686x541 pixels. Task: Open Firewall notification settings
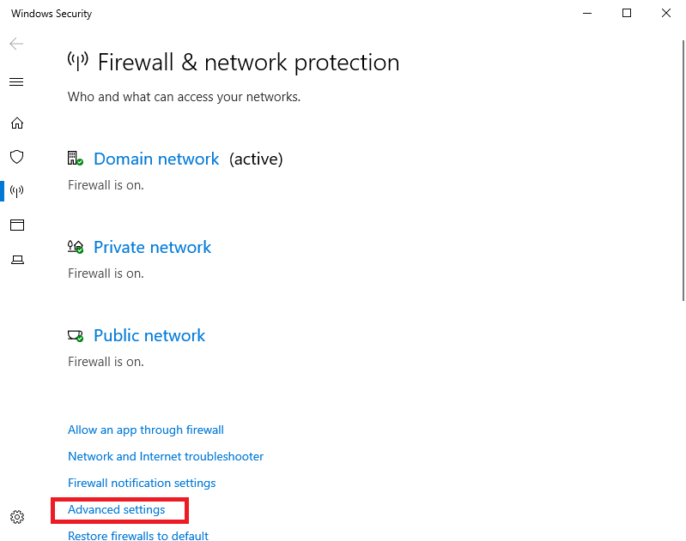pyautogui.click(x=142, y=483)
